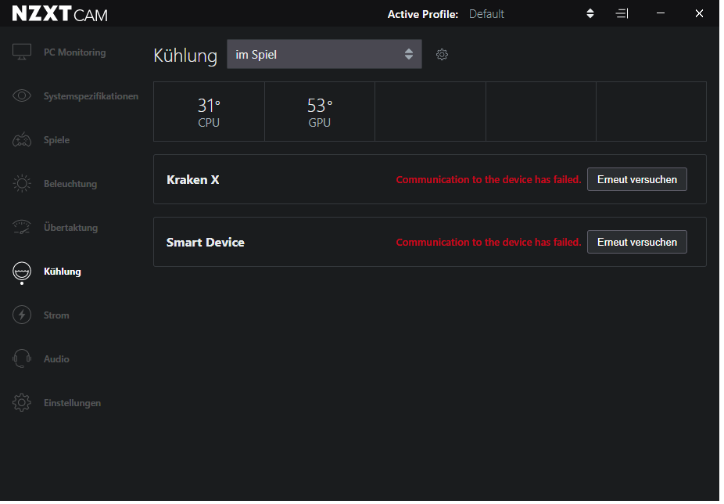Select the GPU temperature tile

coord(320,112)
